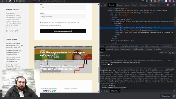The width and height of the screenshot is (176, 99).
Task: Click the email field oleg91@mail.ru
Action: point(63,16)
